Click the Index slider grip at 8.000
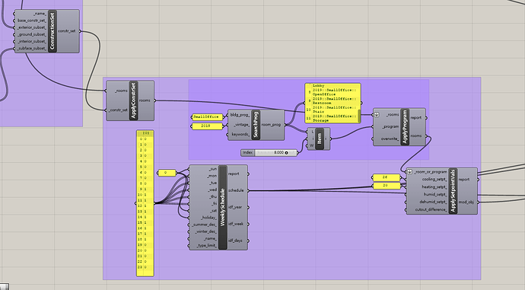525x290 pixels. coord(286,153)
